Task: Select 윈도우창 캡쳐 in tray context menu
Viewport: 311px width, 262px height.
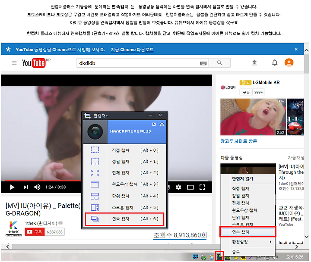Action: click(244, 210)
